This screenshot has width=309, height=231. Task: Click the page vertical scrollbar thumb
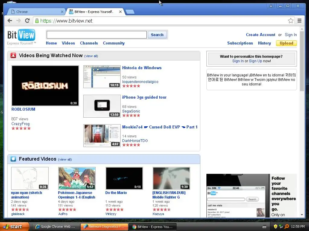click(302, 61)
